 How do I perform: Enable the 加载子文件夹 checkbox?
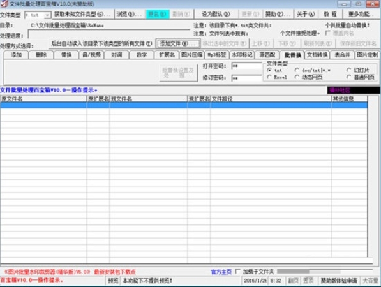238,272
